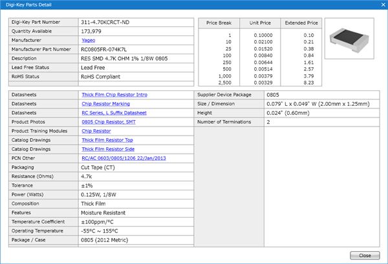Click the Extended Price column header
This screenshot has width=388, height=264.
301,23
